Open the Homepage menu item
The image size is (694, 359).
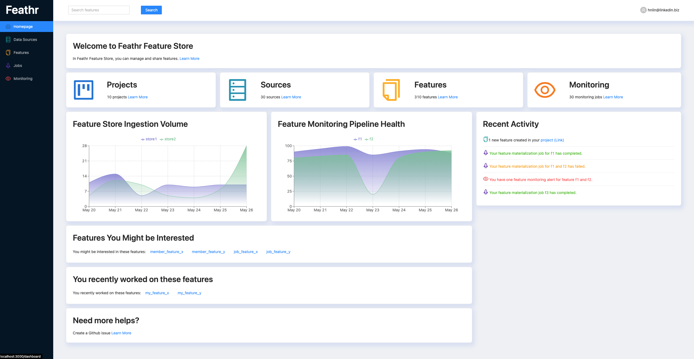[x=27, y=27]
